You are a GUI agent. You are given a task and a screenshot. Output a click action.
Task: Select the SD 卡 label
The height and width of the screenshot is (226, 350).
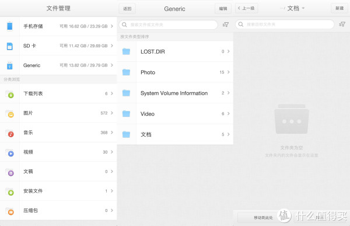pos(30,46)
